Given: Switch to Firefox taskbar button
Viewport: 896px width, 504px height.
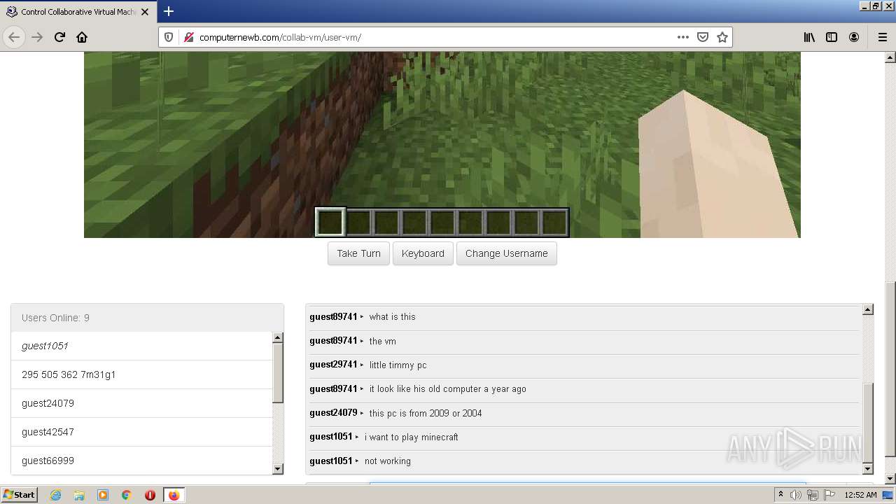Looking at the screenshot, I should (x=174, y=495).
